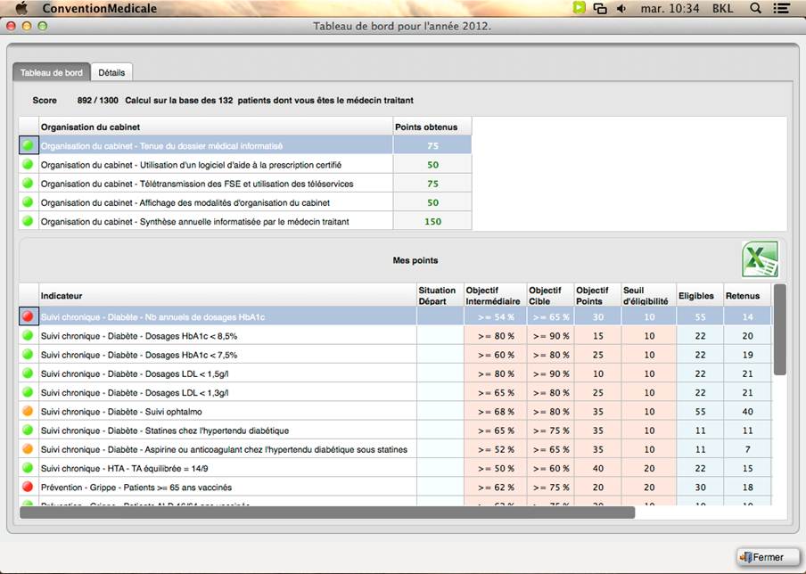Click the Fermer button
The height and width of the screenshot is (574, 806).
pos(768,557)
